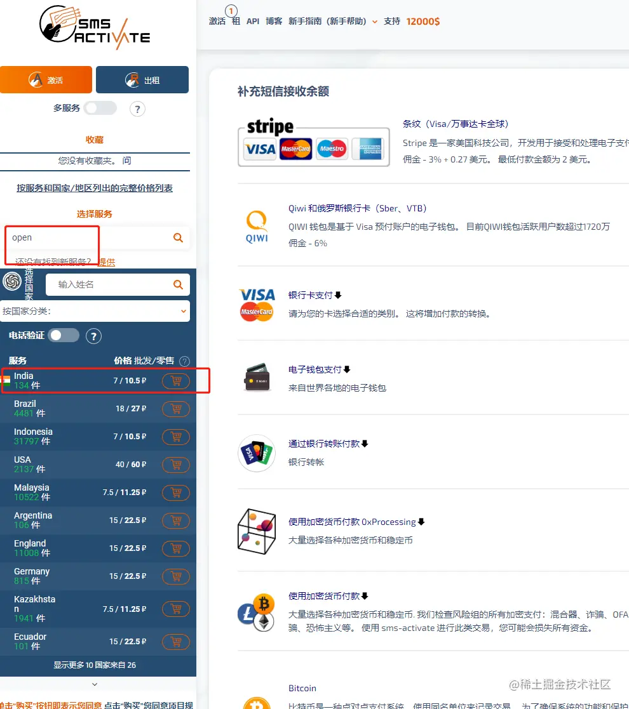The height and width of the screenshot is (709, 629).
Task: Expand the 新手指南 menu chevron
Action: (x=375, y=22)
